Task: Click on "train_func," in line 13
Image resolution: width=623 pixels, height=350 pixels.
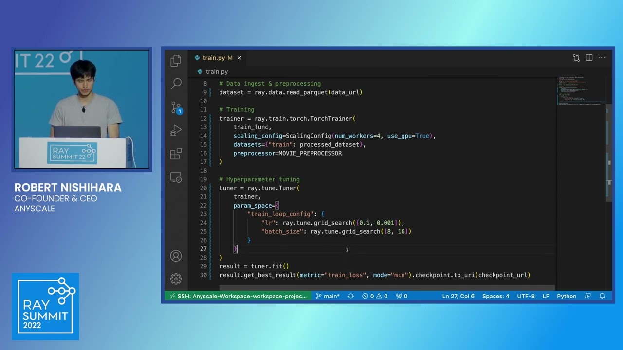Action: [x=253, y=127]
